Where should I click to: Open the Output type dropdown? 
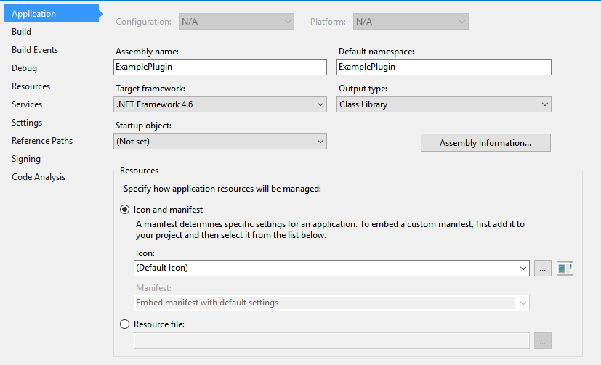click(444, 104)
